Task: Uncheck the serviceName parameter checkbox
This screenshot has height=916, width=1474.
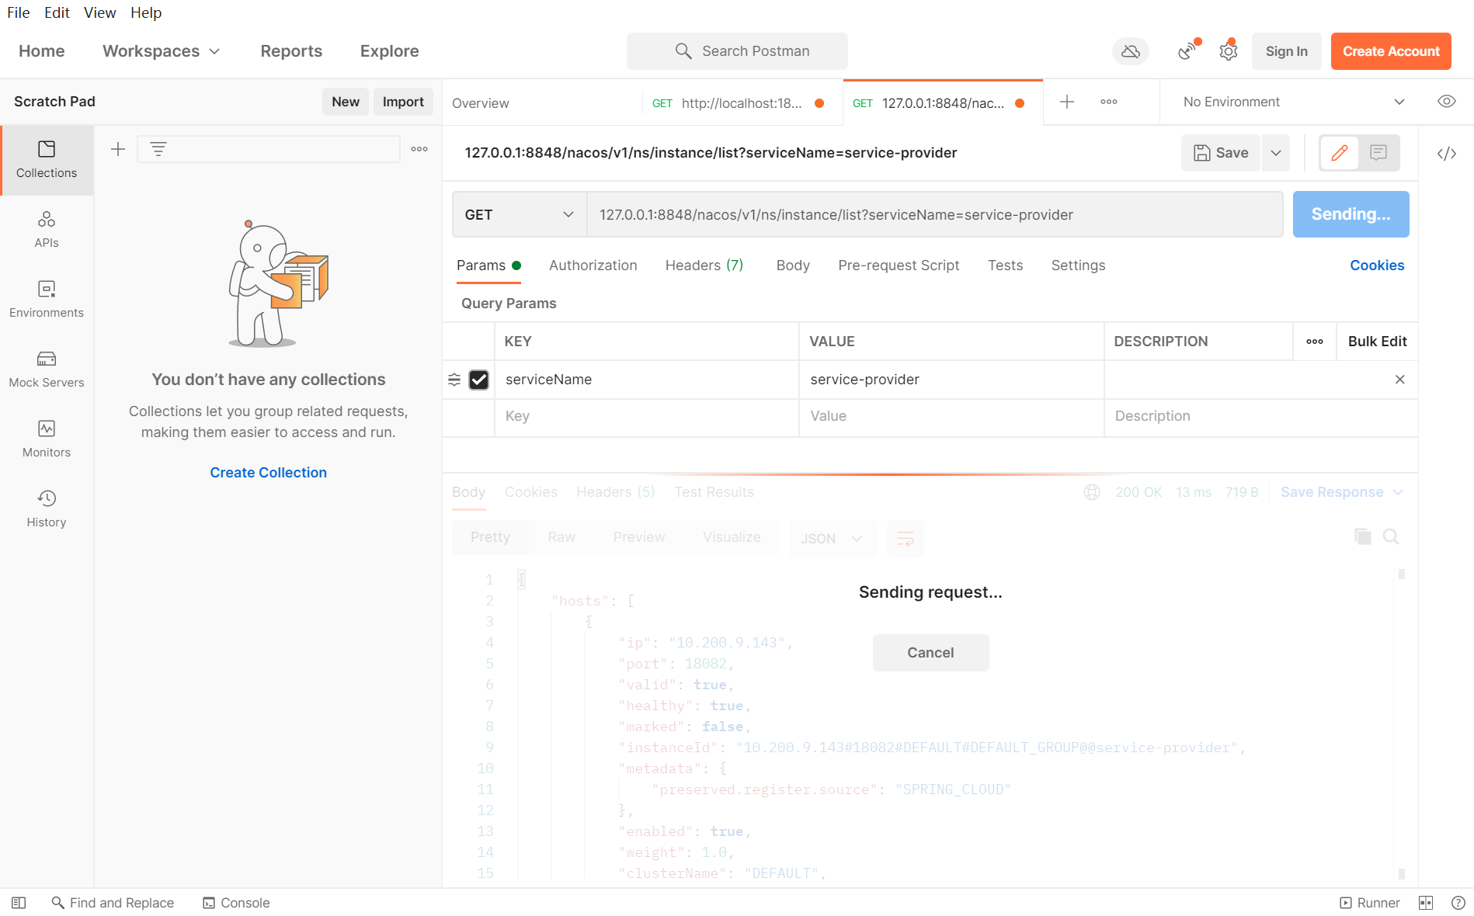Action: tap(479, 380)
